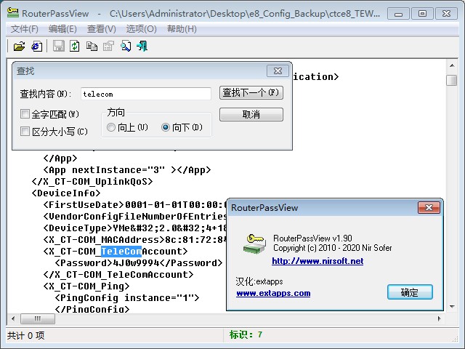Open the www.extapps.com link
465x349 pixels.
[273, 293]
